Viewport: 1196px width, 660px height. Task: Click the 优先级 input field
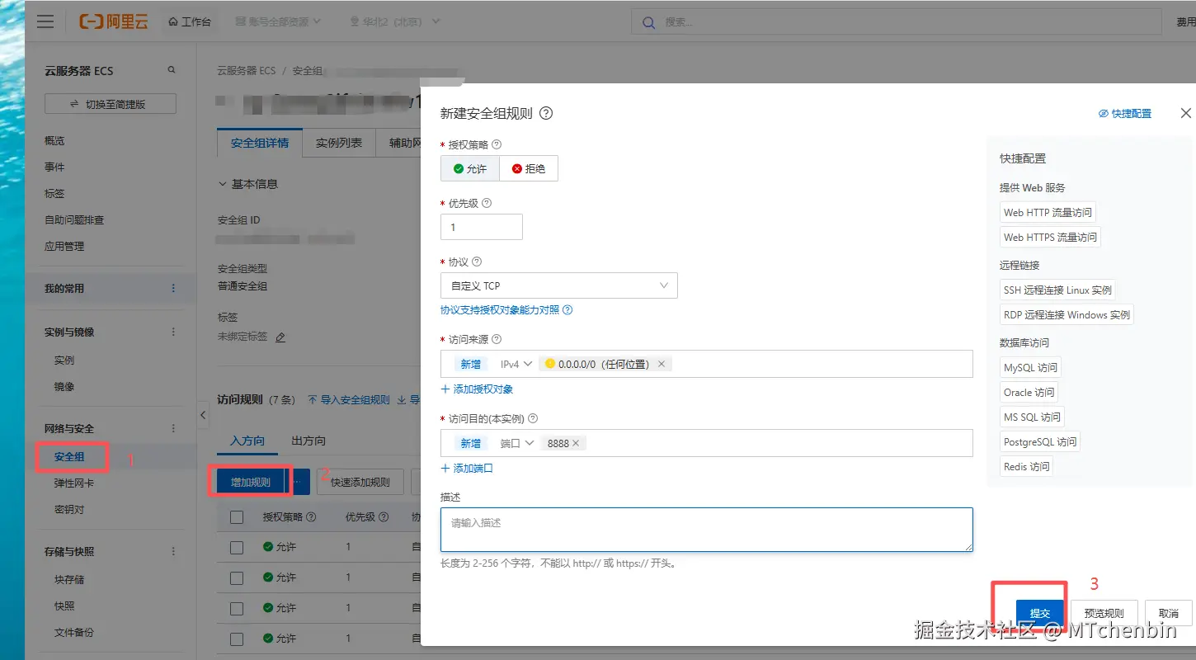[x=482, y=227]
